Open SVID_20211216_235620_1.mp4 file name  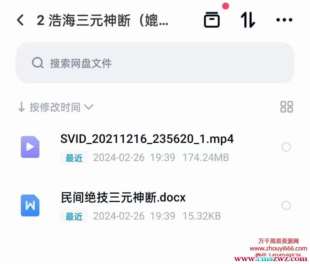[147, 139]
